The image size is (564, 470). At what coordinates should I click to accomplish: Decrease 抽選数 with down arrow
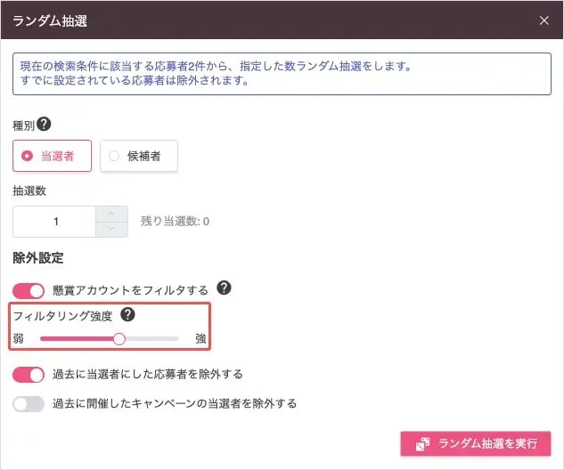click(x=111, y=230)
